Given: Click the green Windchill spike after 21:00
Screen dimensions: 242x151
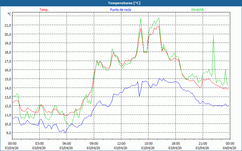Looking at the screenshot, I should (213, 36).
